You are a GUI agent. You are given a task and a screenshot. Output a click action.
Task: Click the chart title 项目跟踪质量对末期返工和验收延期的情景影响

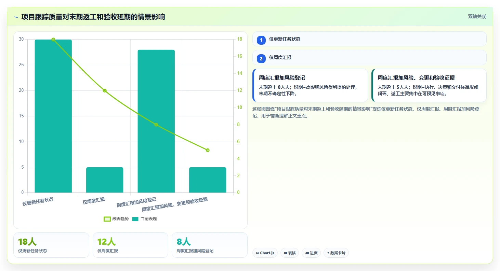93,17
